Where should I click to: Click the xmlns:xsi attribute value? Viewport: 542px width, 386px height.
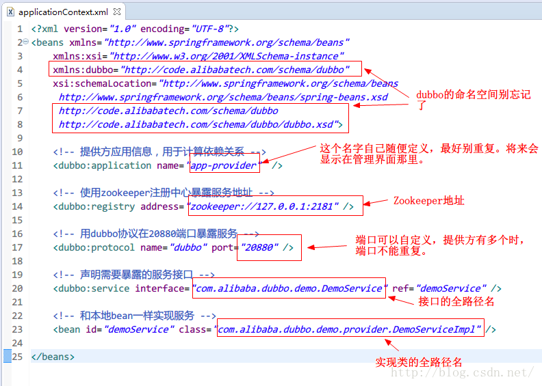pyautogui.click(x=227, y=56)
